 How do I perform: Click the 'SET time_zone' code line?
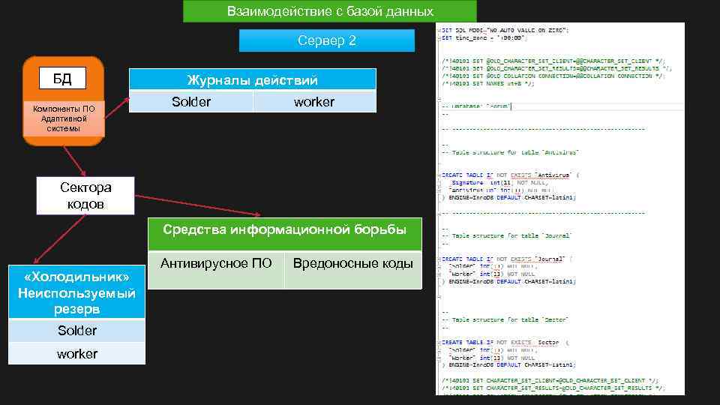tap(484, 37)
